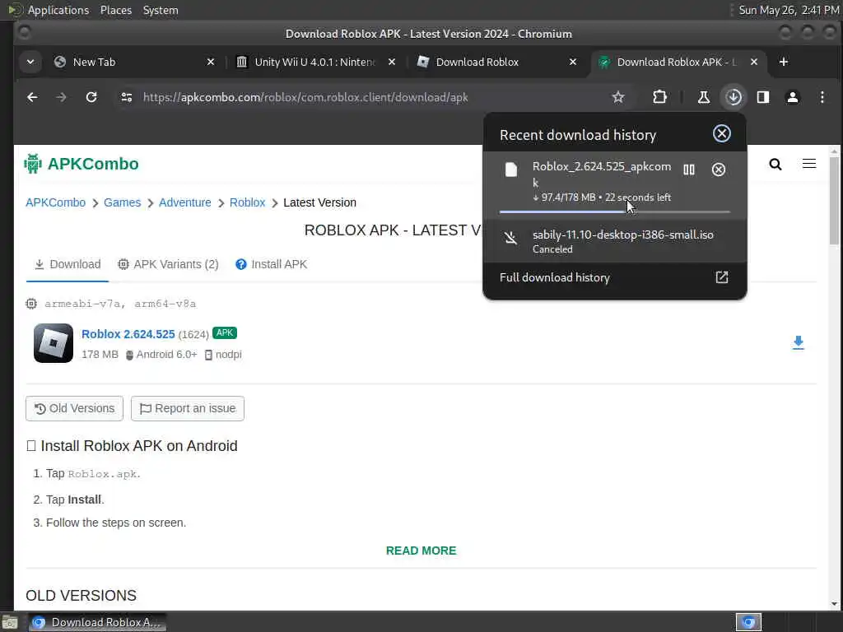The height and width of the screenshot is (632, 843).
Task: Open the Roblox 2.624.525 link
Action: 128,334
